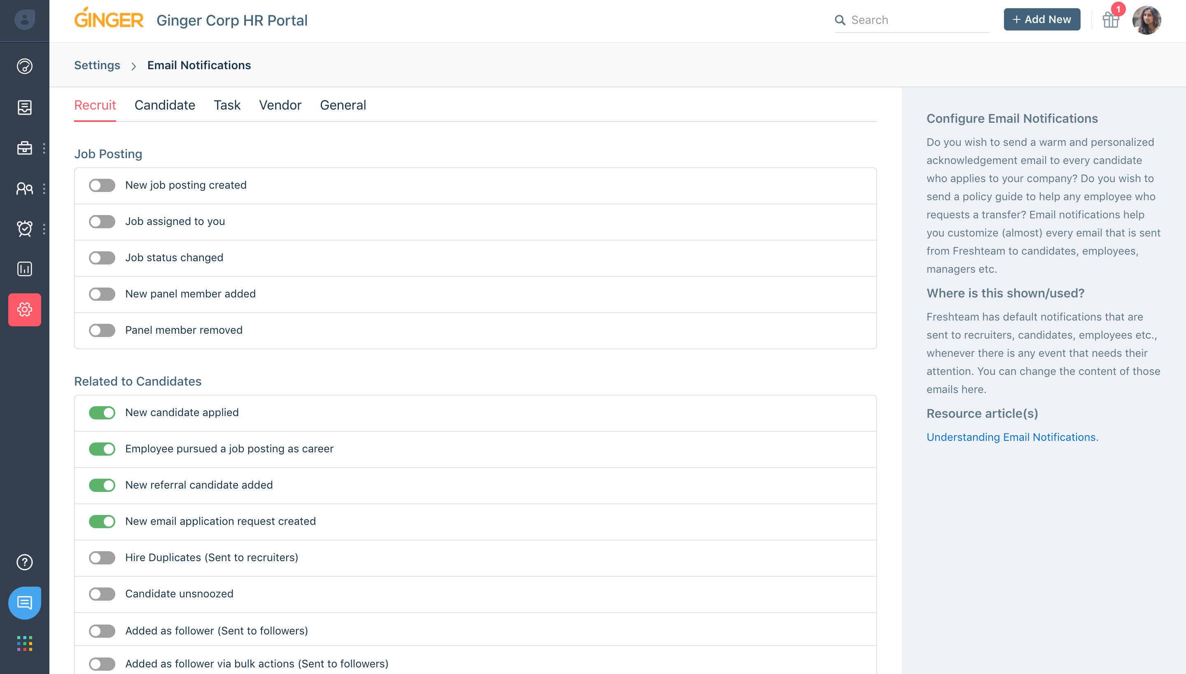Open the Time Off alarm clock icon
This screenshot has width=1186, height=674.
coord(25,229)
